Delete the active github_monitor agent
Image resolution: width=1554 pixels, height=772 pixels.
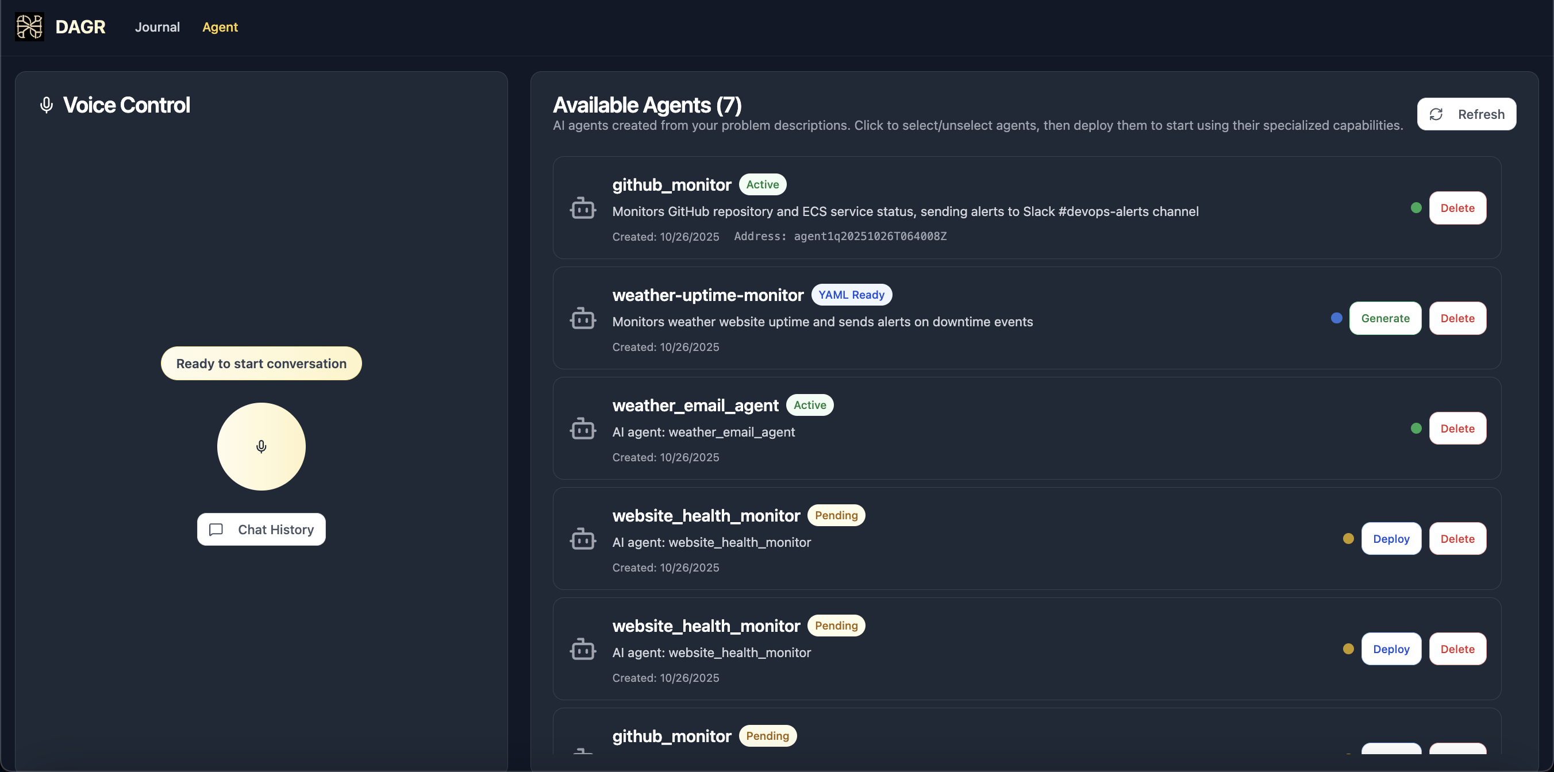coord(1457,208)
